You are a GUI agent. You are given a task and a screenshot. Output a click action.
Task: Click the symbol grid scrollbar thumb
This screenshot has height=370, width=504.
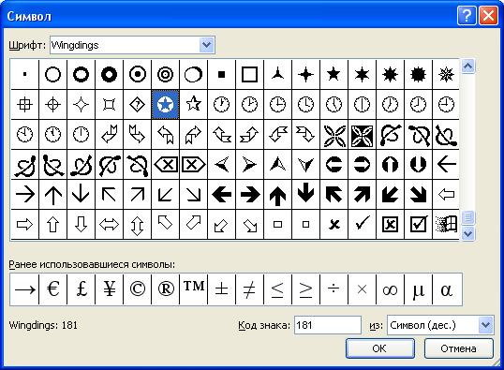468,217
